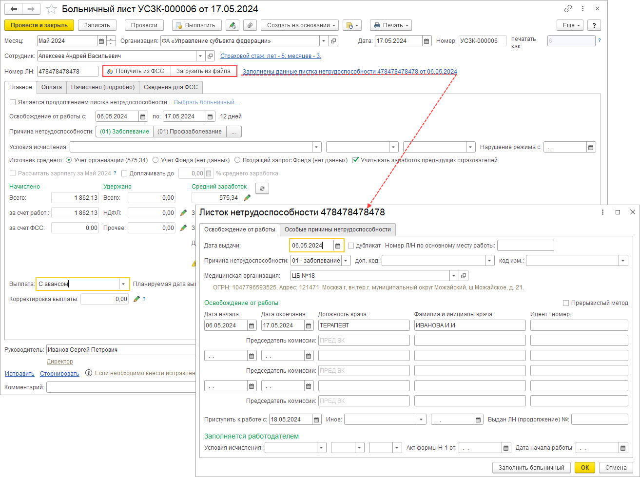The width and height of the screenshot is (640, 477).
Task: Open the Сотрудник card with its open icon
Action: coord(210,56)
